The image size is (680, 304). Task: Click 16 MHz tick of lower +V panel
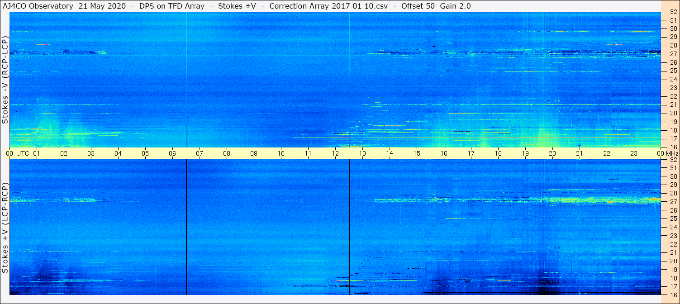coord(673,294)
